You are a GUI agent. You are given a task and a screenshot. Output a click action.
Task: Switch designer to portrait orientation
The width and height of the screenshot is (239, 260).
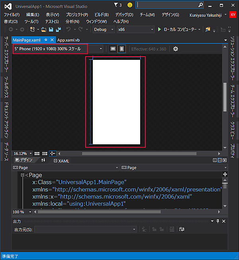click(x=121, y=49)
